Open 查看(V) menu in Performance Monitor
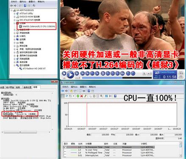 tap(83, 86)
